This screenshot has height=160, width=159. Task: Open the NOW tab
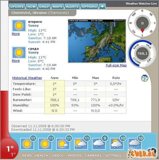32,7
